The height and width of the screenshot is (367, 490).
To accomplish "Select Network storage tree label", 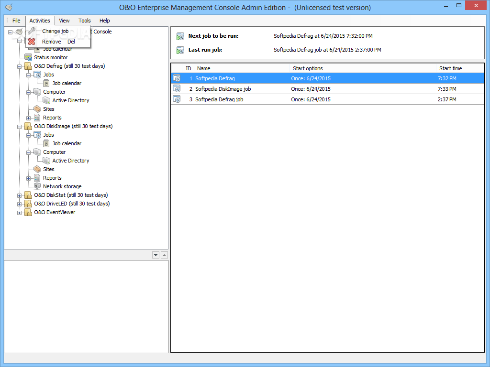I will click(x=62, y=186).
